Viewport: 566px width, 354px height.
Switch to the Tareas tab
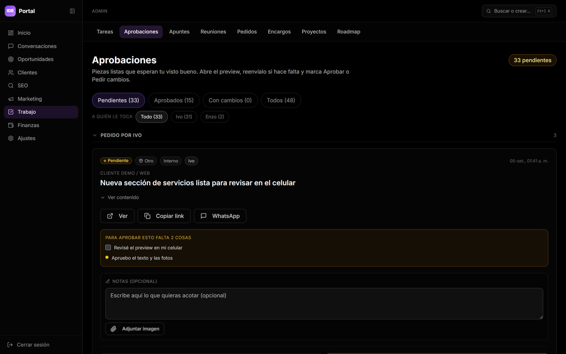coord(105,32)
